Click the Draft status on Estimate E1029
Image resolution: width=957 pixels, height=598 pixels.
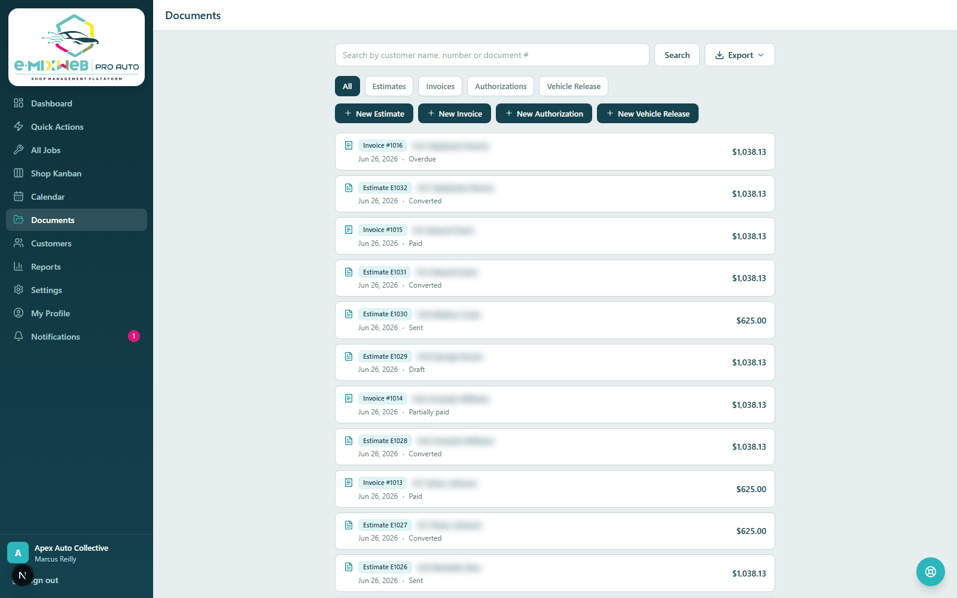tap(417, 370)
